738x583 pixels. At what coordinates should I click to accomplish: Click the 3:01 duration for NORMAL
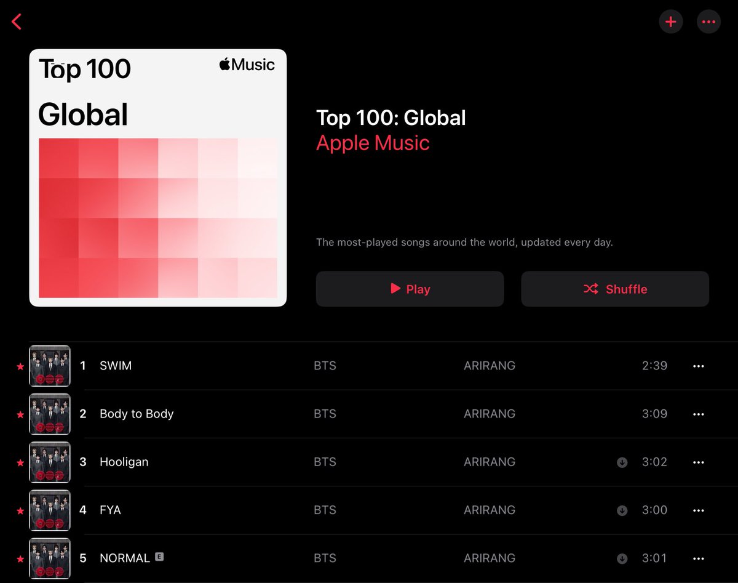(x=654, y=558)
